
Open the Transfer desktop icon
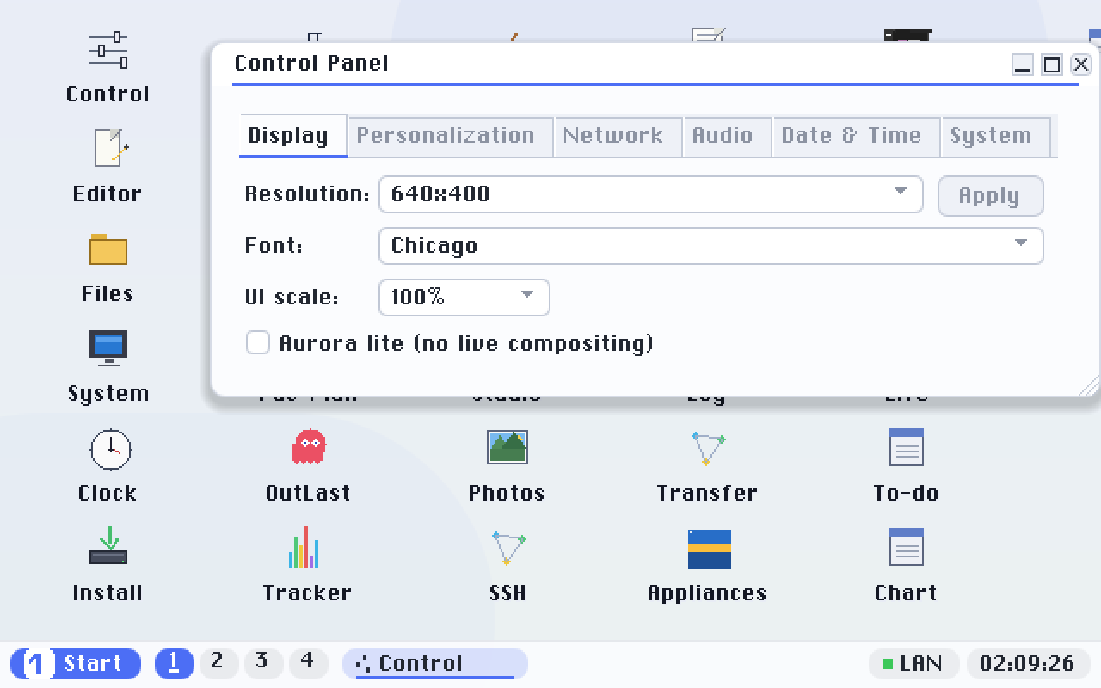point(707,467)
